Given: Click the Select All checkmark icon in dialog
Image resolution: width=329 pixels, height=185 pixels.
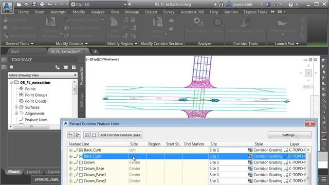Looking at the screenshot, I should click(86, 135).
